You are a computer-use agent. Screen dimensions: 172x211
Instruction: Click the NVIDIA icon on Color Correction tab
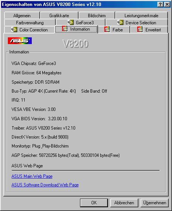click(14, 30)
